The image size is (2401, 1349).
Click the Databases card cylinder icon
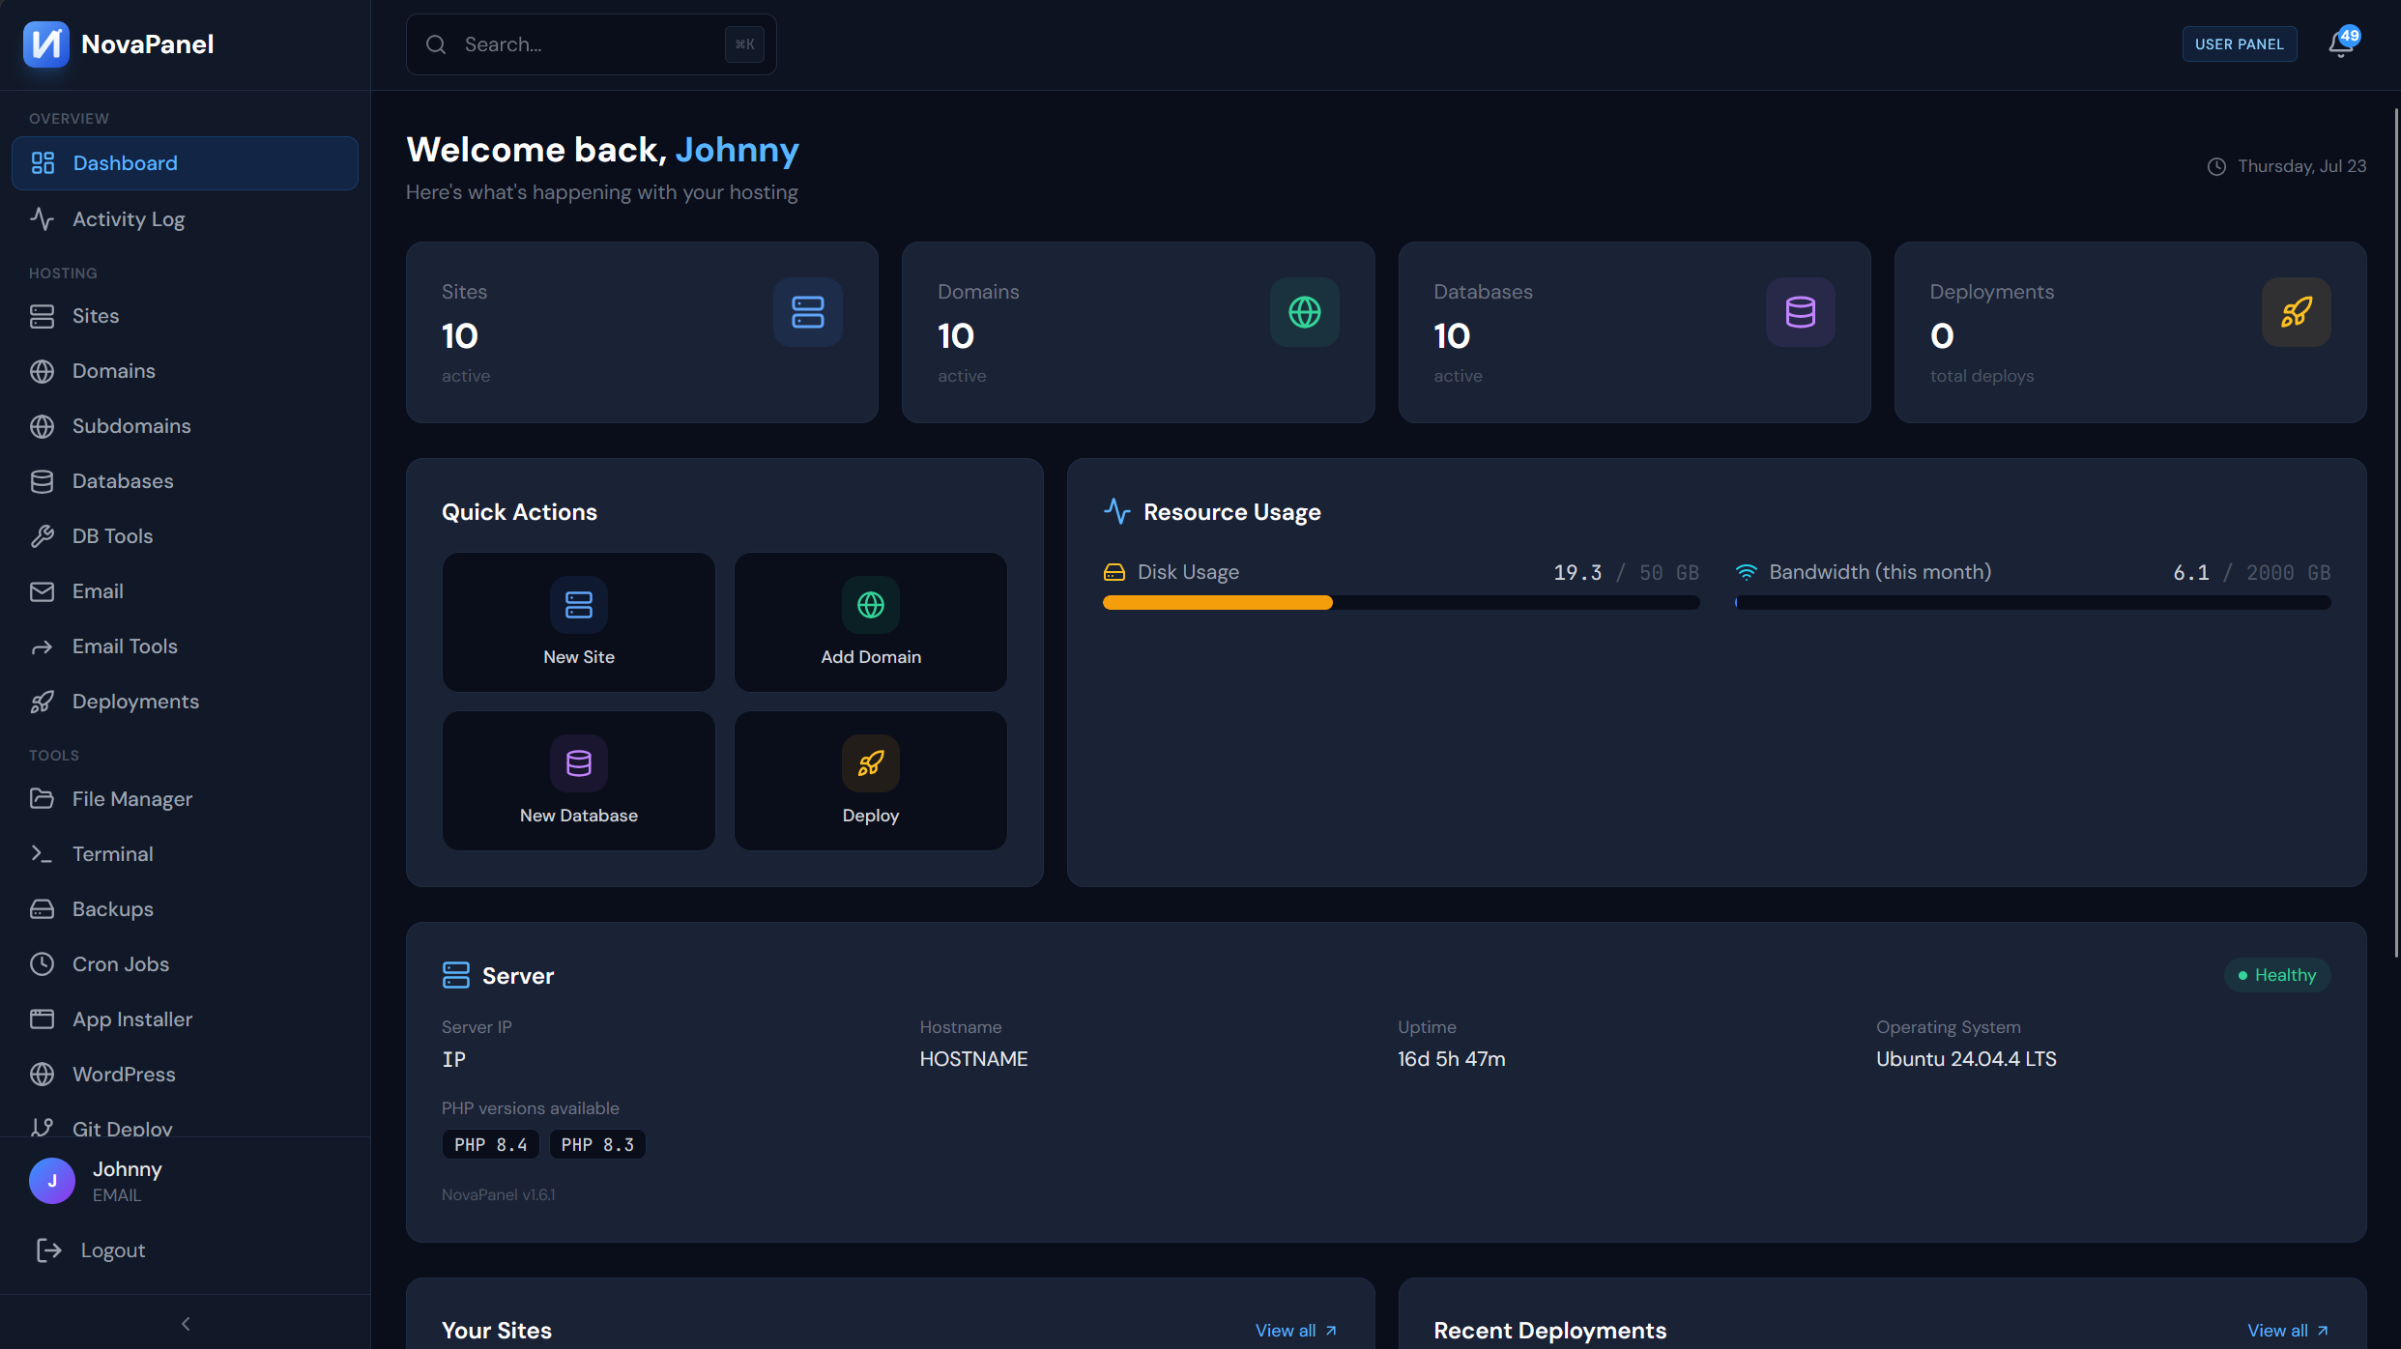click(x=1800, y=312)
